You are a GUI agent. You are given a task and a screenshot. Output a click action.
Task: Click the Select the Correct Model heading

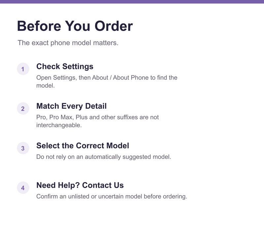tap(83, 146)
